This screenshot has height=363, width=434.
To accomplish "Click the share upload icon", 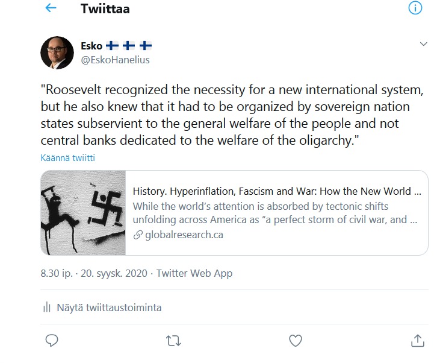I will pyautogui.click(x=417, y=341).
